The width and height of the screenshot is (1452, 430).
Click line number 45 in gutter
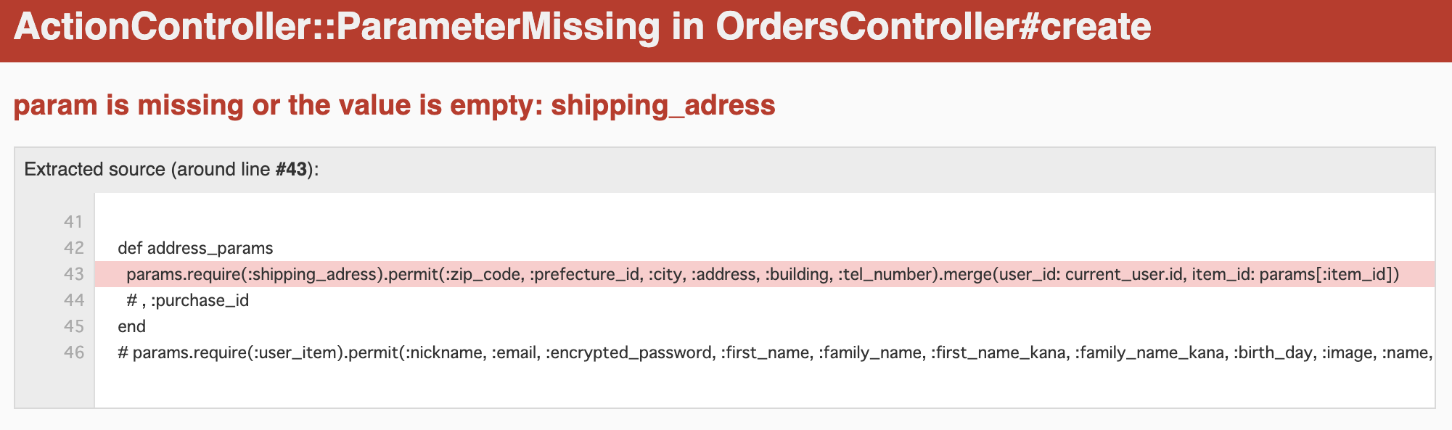coord(73,326)
